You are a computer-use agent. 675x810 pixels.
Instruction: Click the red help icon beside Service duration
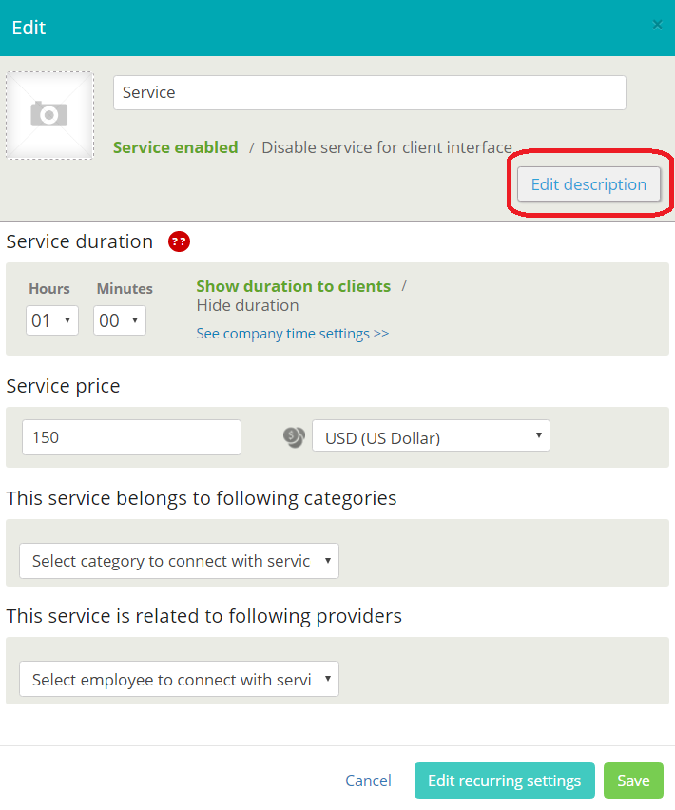tap(179, 241)
